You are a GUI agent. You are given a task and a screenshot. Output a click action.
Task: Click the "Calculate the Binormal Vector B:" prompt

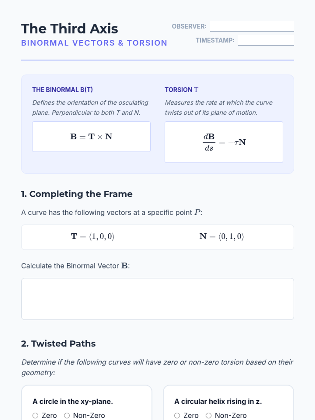click(x=75, y=266)
